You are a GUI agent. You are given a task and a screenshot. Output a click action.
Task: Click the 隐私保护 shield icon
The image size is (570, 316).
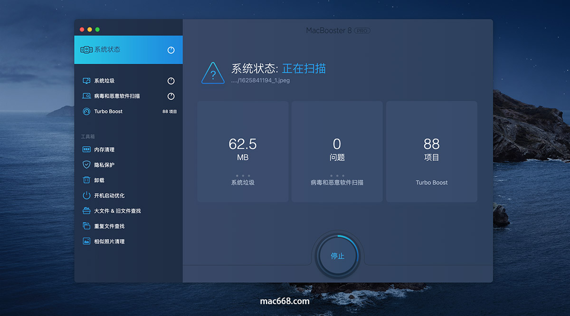[x=86, y=165]
